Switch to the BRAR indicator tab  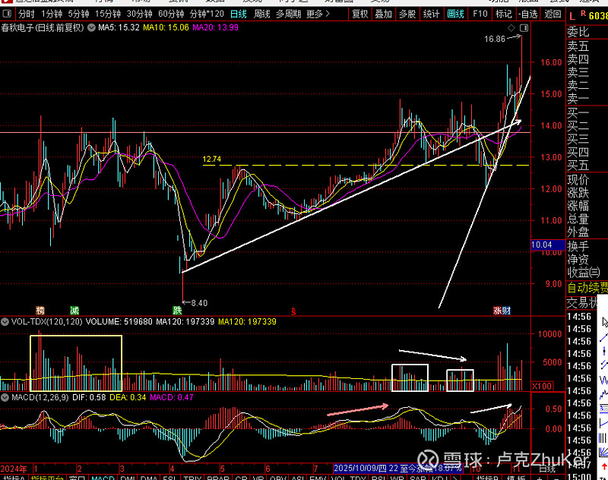[x=218, y=477]
